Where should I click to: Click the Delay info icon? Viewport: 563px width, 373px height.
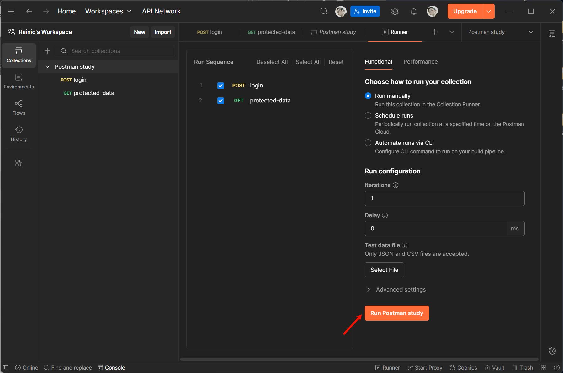click(x=385, y=215)
